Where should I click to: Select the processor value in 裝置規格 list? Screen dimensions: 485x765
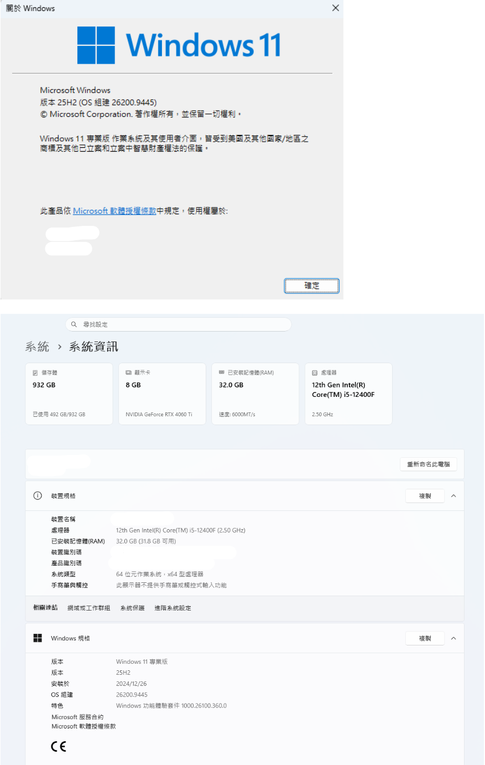(181, 530)
